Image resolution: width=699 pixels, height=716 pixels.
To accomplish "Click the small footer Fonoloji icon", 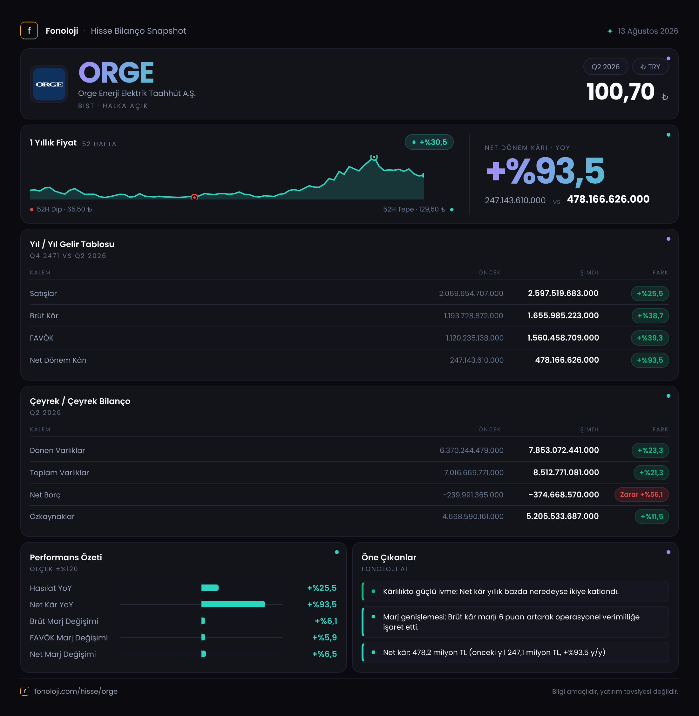I will point(24,691).
